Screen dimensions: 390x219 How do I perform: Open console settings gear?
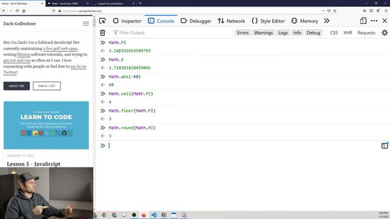[385, 32]
